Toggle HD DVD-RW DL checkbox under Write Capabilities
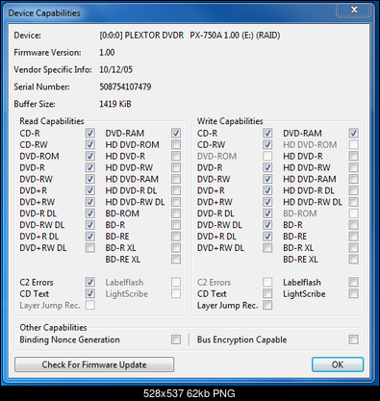The image size is (380, 401). [x=353, y=202]
